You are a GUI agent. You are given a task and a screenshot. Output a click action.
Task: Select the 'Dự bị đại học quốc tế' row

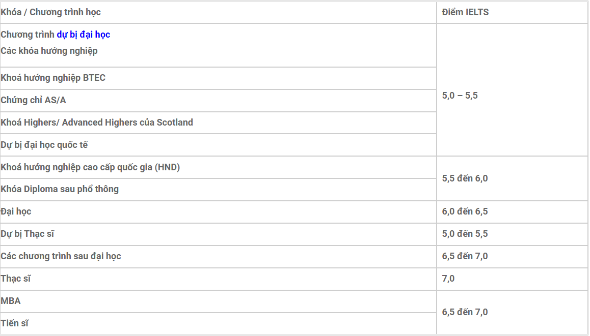[44, 145]
